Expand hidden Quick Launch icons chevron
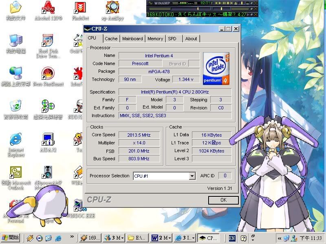Screen dimensions: 326x244 point(72,237)
